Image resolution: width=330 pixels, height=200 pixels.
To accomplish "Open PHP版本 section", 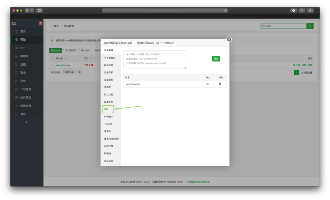I will click(x=109, y=117).
